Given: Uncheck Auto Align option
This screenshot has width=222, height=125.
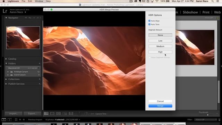Looking at the screenshot, I should pos(150,21).
